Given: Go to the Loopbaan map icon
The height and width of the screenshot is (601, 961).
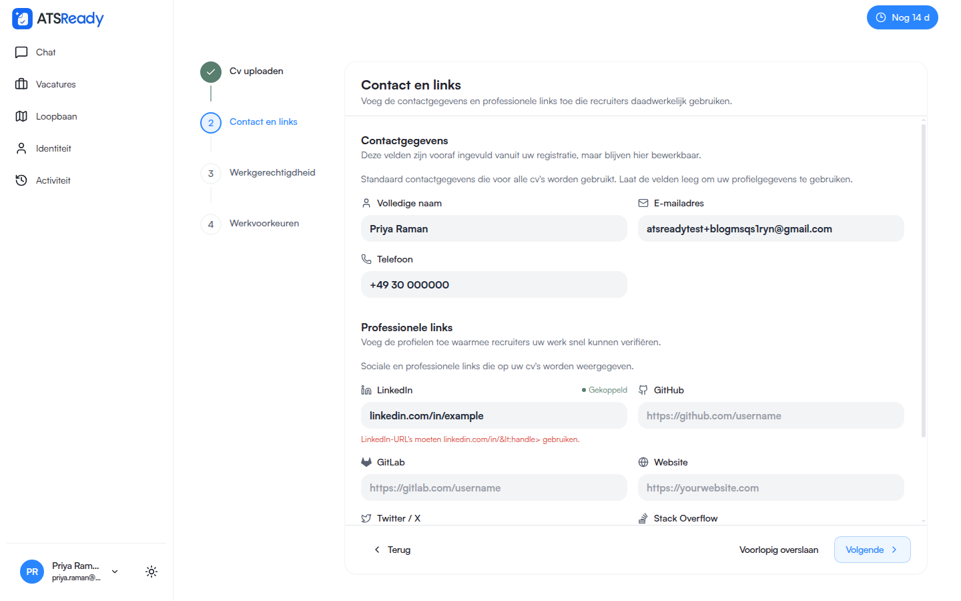Looking at the screenshot, I should [x=21, y=116].
